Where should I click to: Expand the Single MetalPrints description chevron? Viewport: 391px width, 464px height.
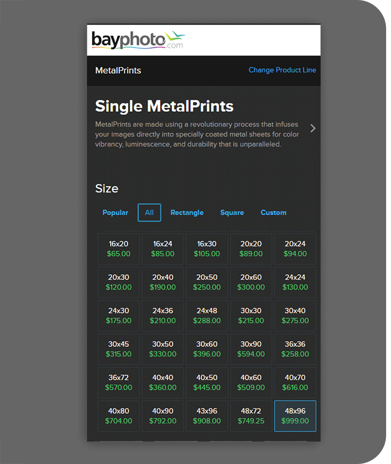tap(313, 128)
